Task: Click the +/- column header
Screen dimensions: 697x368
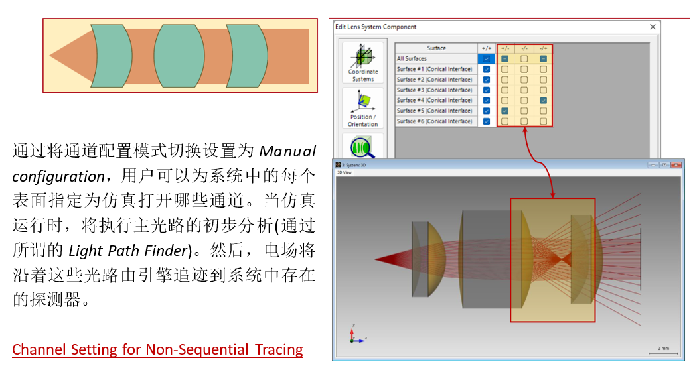Action: (x=505, y=48)
